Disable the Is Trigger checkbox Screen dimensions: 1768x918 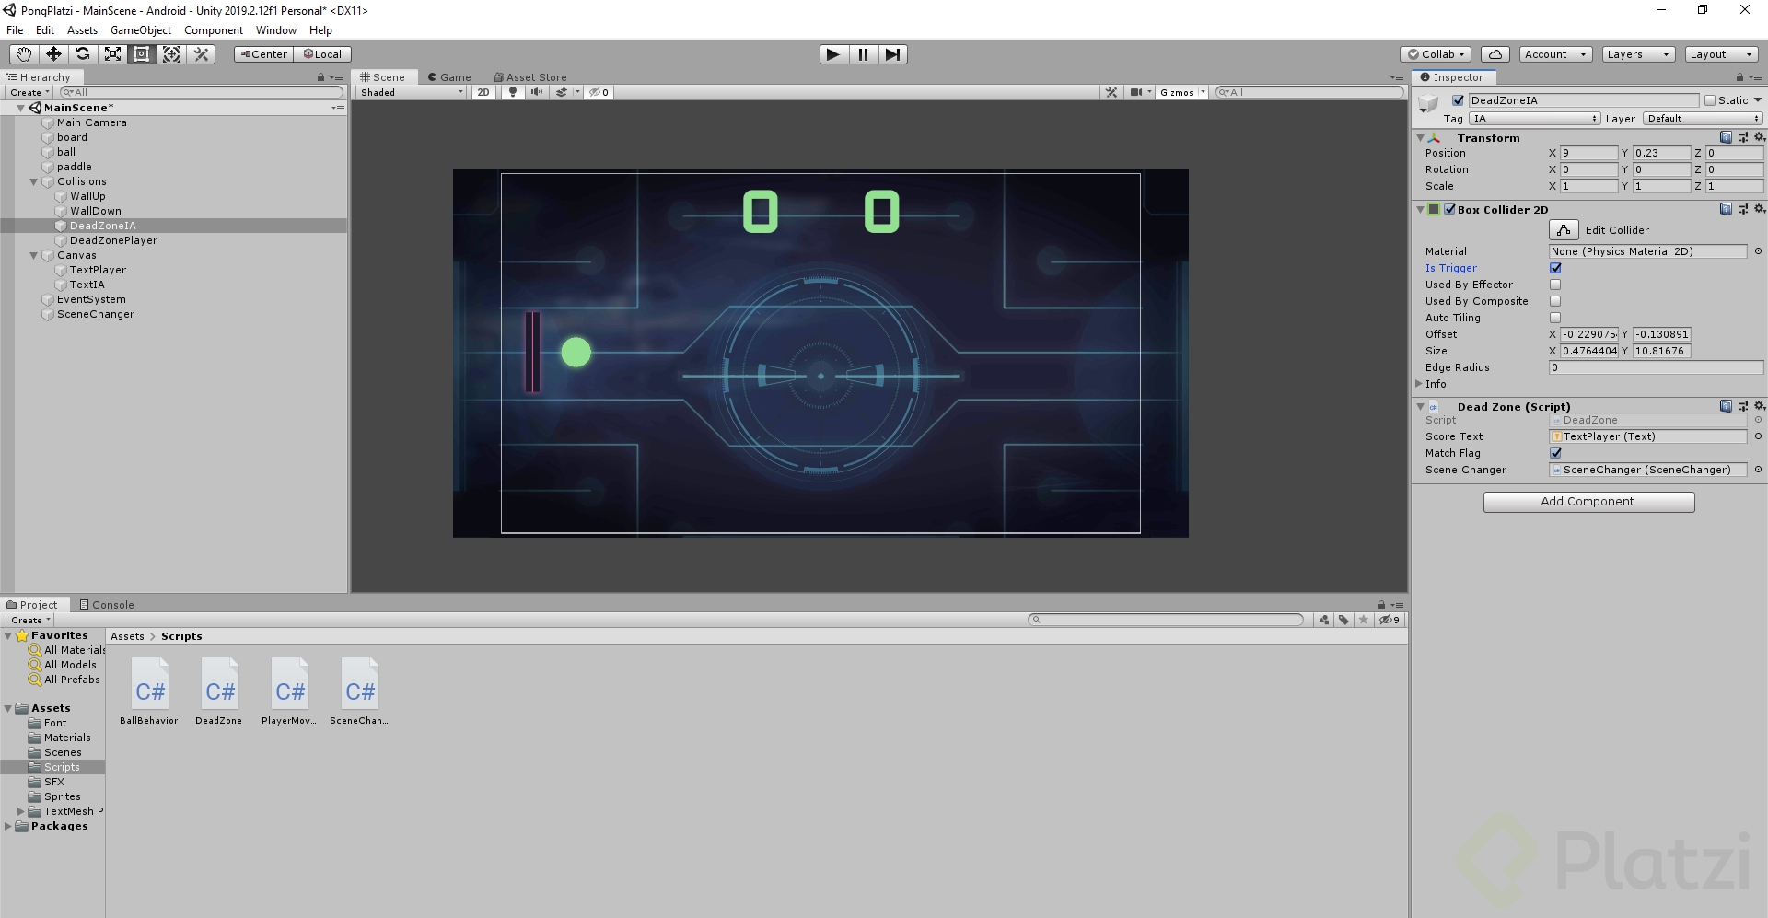[1555, 268]
